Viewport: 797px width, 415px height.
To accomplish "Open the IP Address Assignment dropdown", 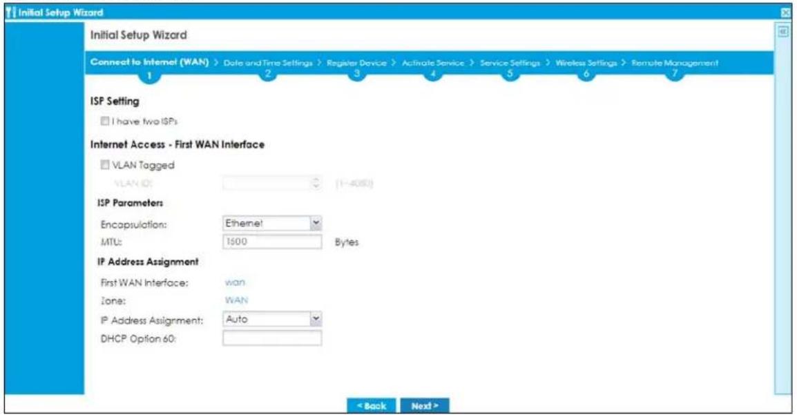I will click(x=272, y=319).
